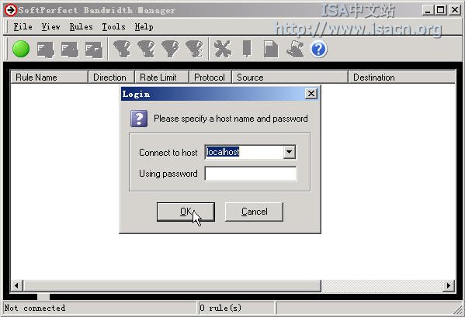Click the localhost host name field
Image resolution: width=465 pixels, height=317 pixels.
coord(244,152)
